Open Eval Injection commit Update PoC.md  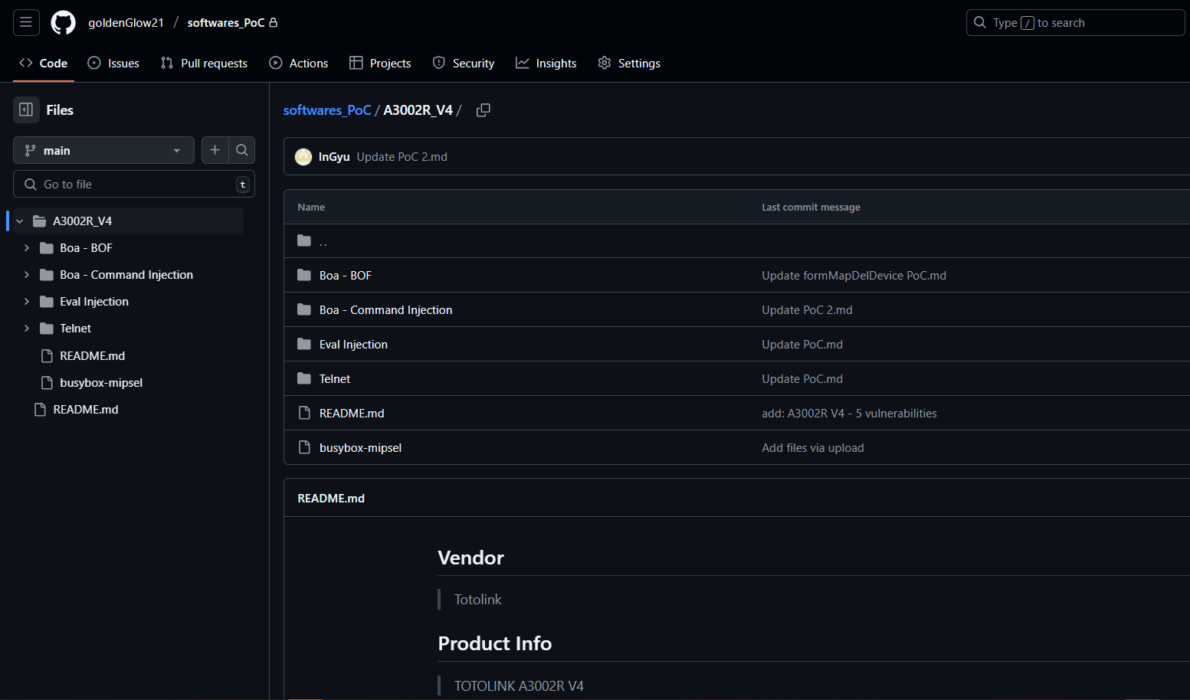[x=802, y=345]
